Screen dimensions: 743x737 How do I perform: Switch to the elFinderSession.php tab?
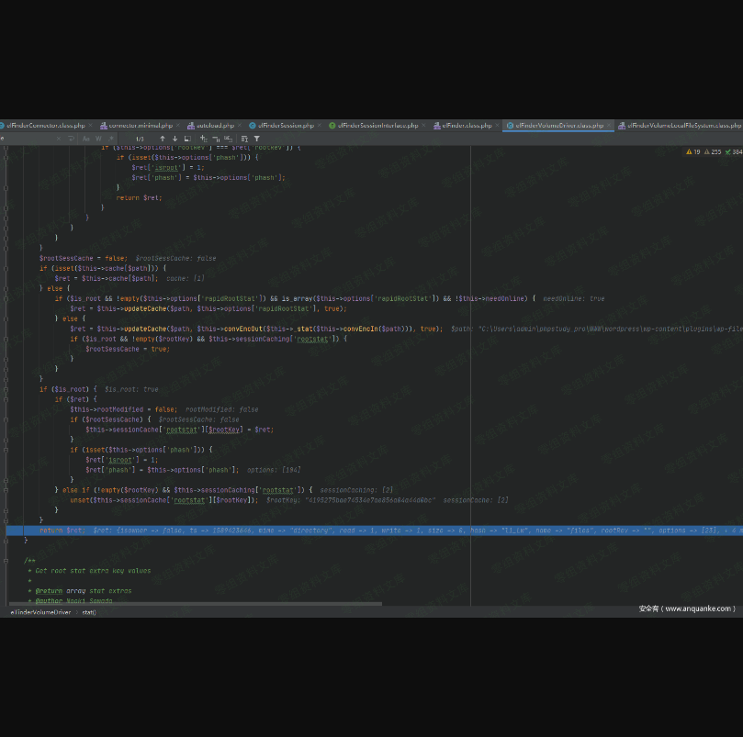pyautogui.click(x=285, y=125)
